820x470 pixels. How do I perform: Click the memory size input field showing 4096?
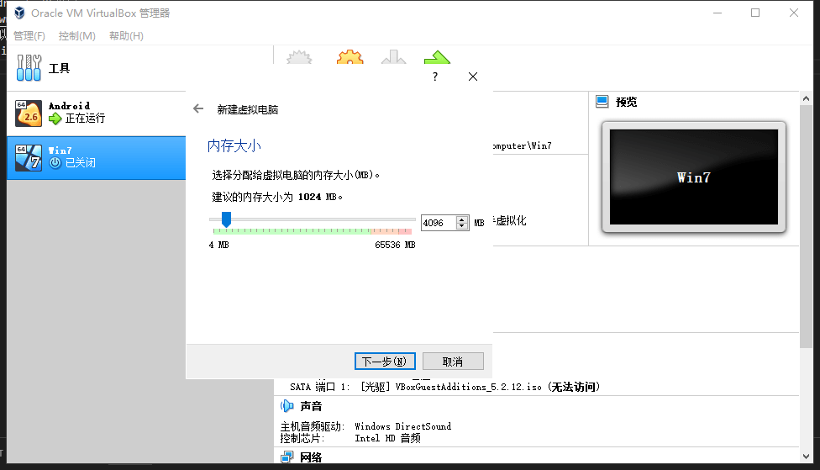click(x=438, y=223)
